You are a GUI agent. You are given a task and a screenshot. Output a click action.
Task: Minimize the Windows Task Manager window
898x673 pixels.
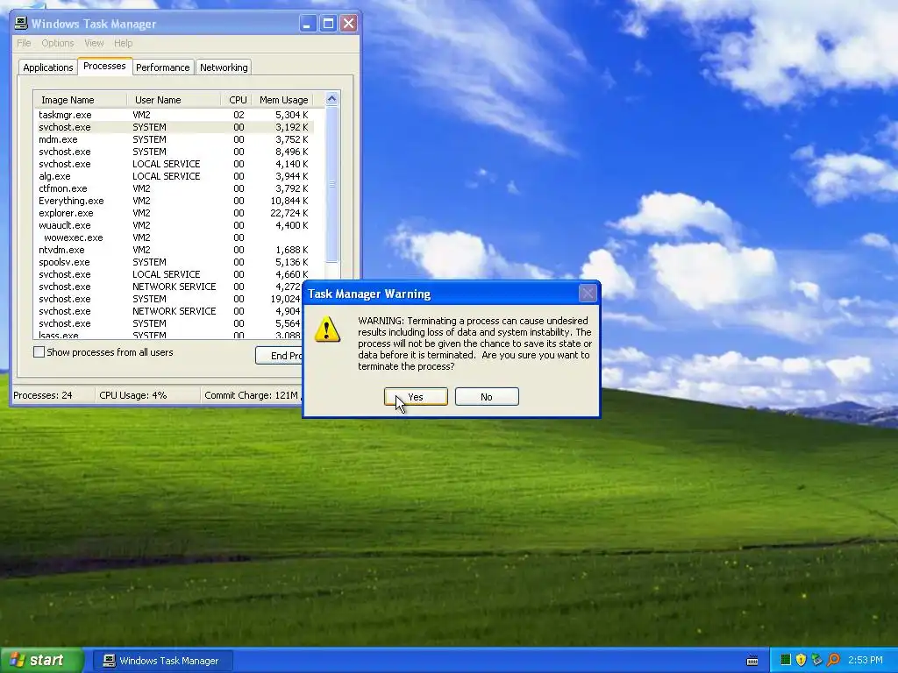click(x=308, y=24)
